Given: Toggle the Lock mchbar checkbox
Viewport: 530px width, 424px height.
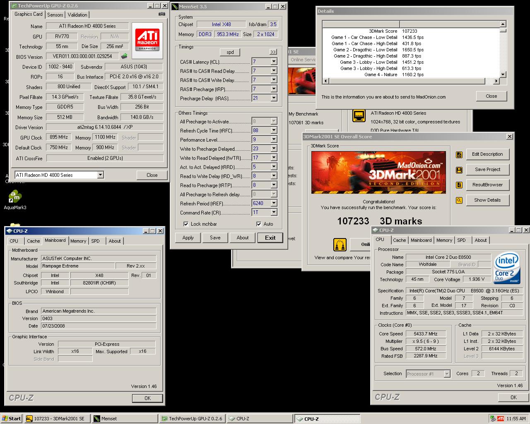Looking at the screenshot, I should pyautogui.click(x=186, y=224).
